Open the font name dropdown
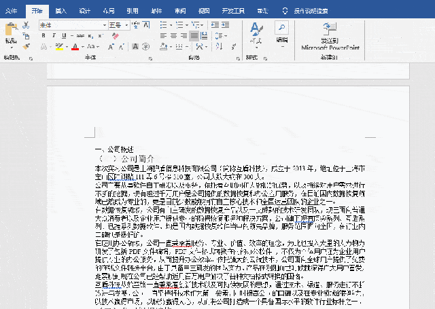Image resolution: width=435 pixels, height=309 pixels. pyautogui.click(x=105, y=25)
